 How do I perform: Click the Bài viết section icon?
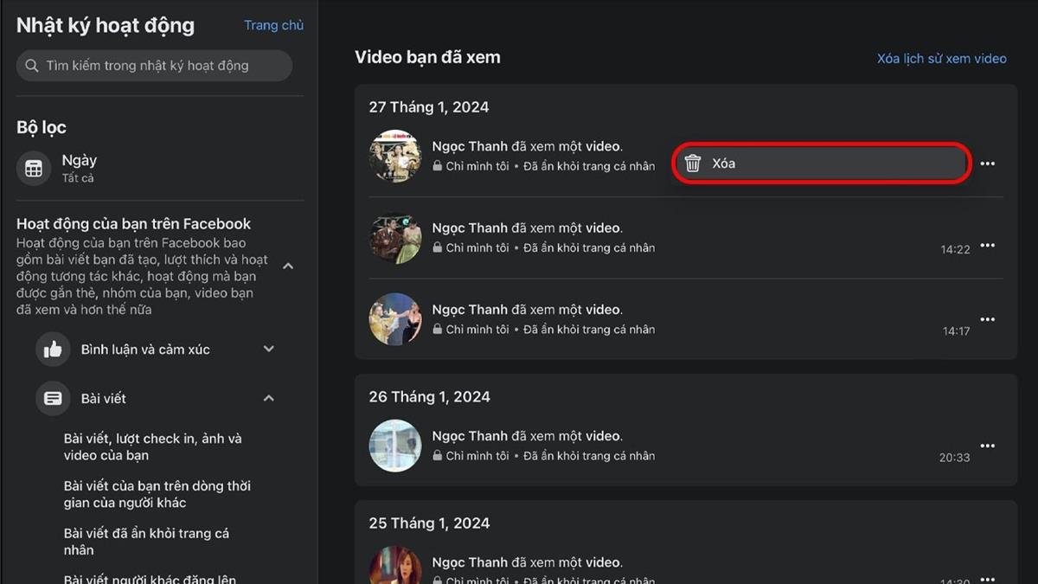53,399
